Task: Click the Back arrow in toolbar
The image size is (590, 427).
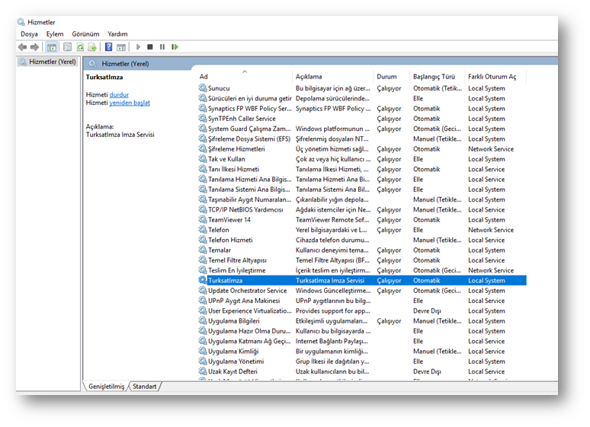Action: [x=22, y=47]
